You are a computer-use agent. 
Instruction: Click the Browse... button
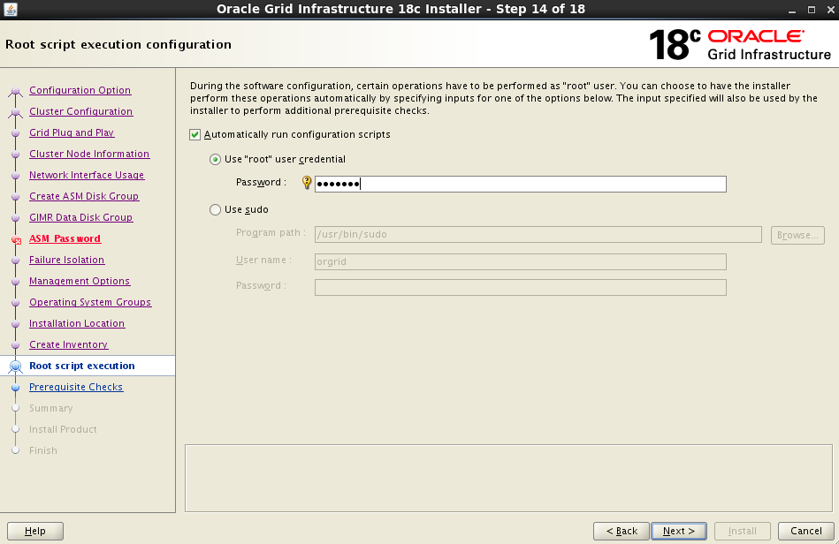coord(797,235)
